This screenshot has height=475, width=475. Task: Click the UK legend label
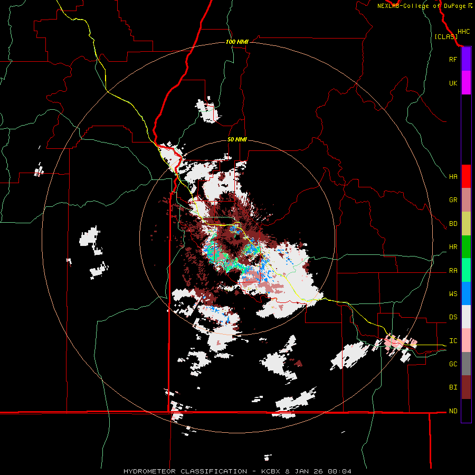(453, 83)
